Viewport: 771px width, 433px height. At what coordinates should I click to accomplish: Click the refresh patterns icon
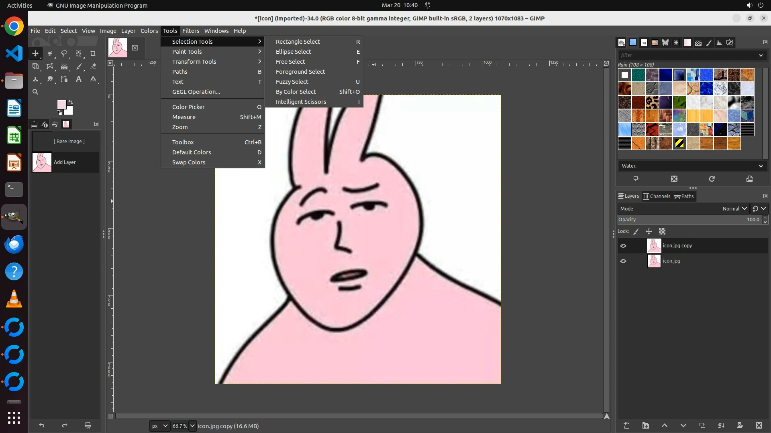click(x=712, y=179)
